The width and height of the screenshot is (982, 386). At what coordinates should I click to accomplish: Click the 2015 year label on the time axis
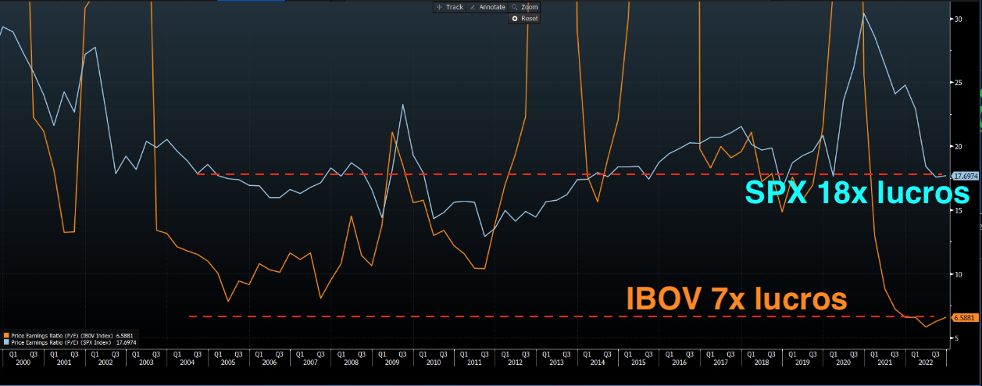(638, 363)
